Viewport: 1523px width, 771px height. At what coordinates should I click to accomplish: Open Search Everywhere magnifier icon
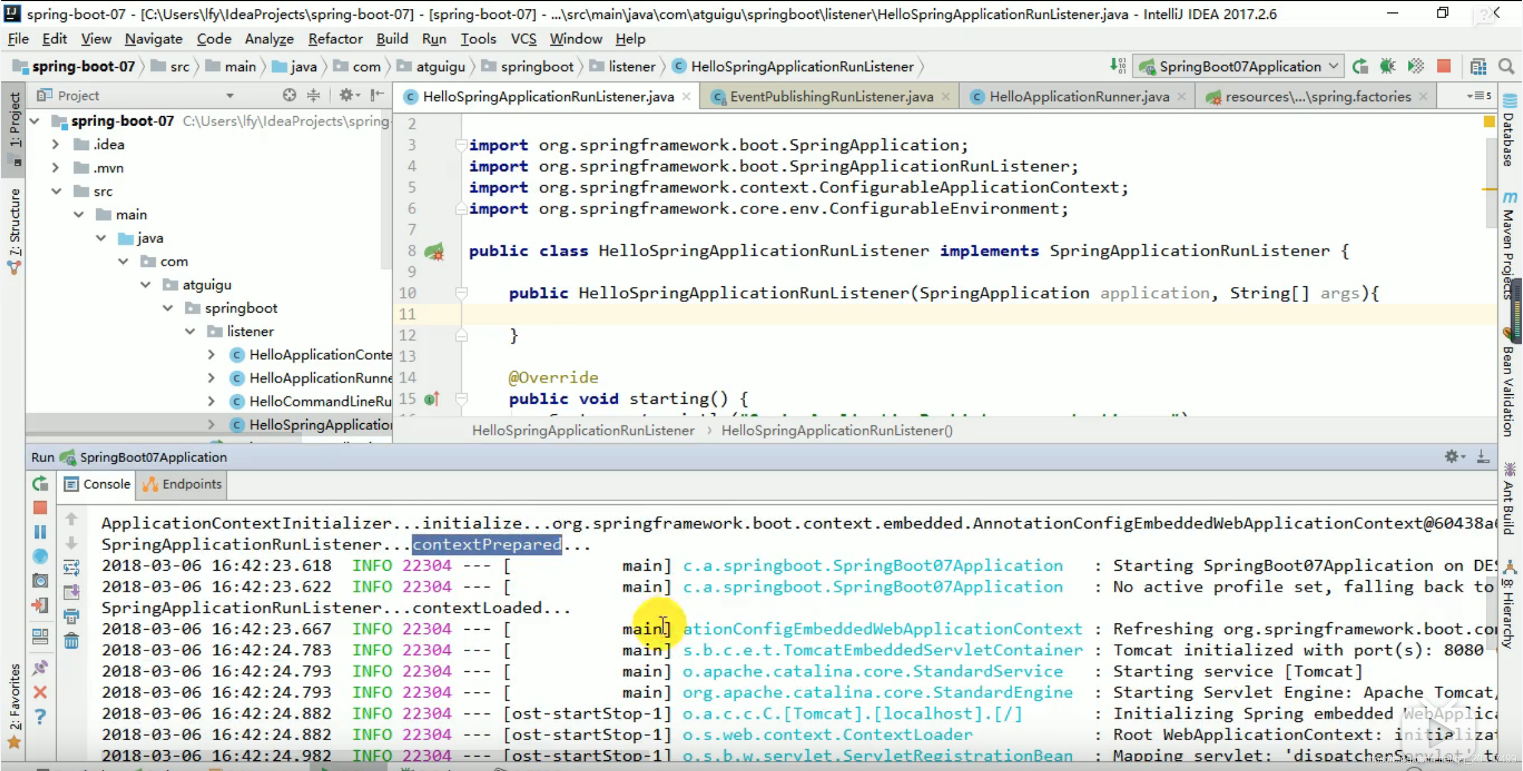[x=1506, y=67]
